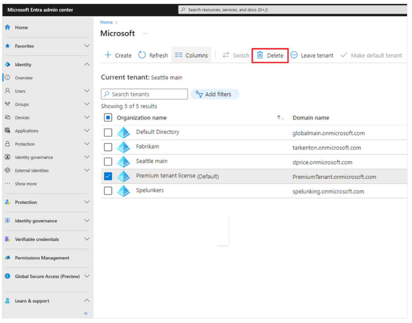The image size is (412, 323).
Task: Click the Overview info icon
Action: tap(7, 77)
